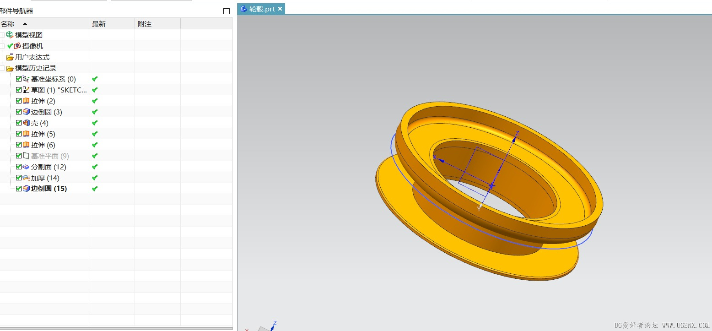Uncheck the 拉伸 (5) checkbox

coord(19,134)
